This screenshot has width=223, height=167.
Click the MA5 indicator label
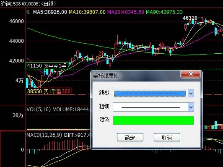(x=50, y=12)
